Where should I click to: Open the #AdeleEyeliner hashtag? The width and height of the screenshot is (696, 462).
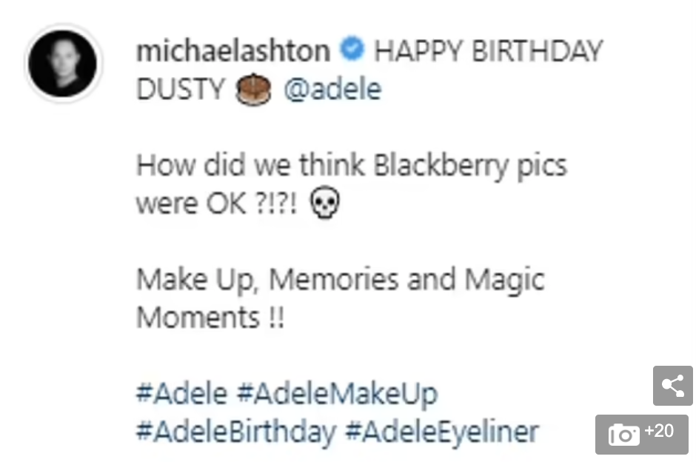[442, 432]
